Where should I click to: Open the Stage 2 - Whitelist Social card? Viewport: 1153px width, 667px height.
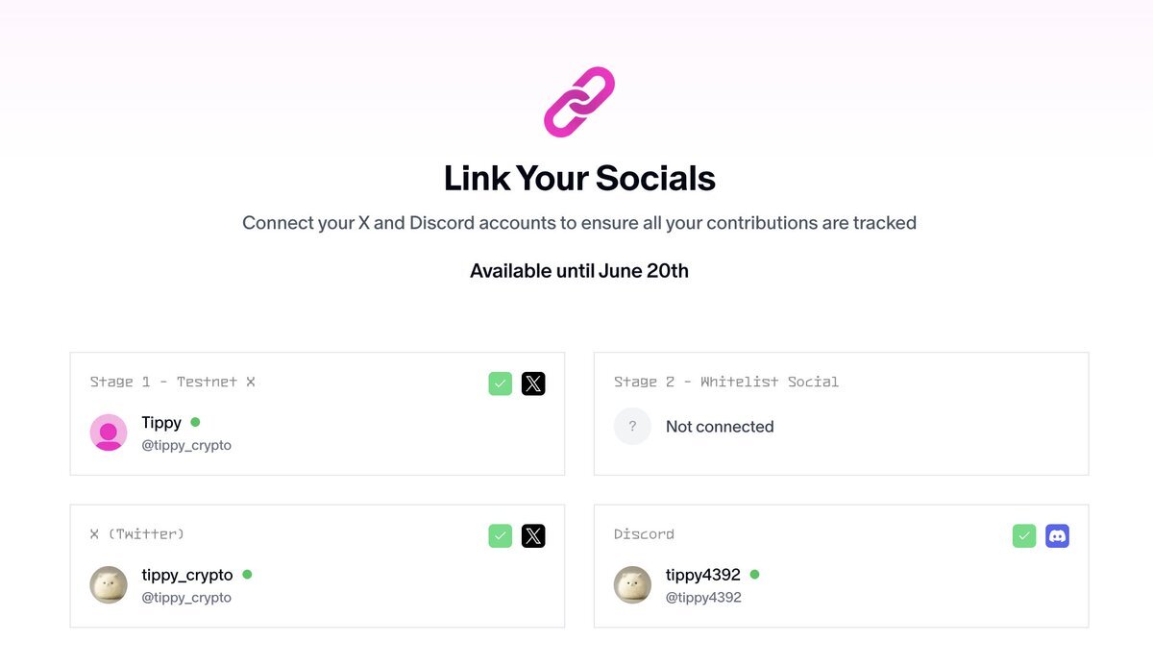tap(842, 413)
